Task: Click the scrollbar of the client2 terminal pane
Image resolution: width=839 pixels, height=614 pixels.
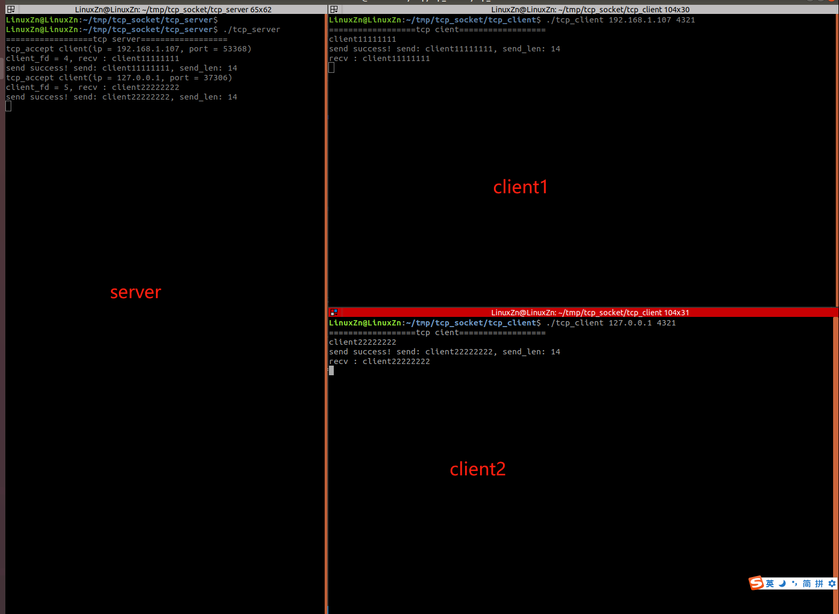Action: click(835, 465)
